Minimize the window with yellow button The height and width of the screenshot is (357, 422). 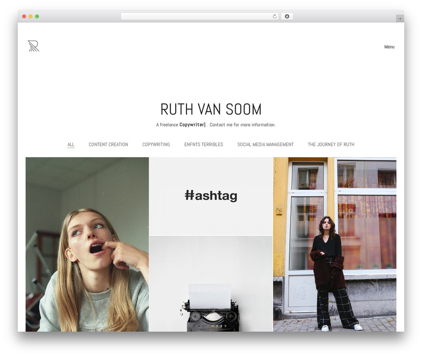(31, 16)
